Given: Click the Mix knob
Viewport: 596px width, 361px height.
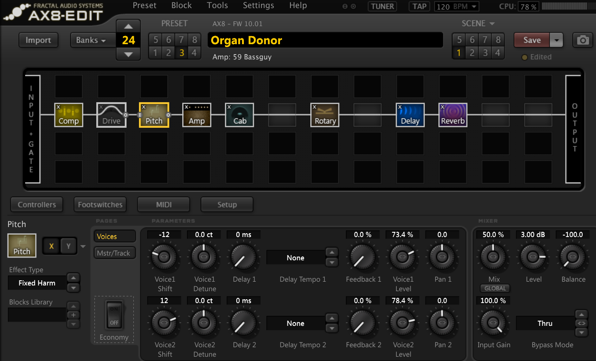Looking at the screenshot, I should (494, 257).
